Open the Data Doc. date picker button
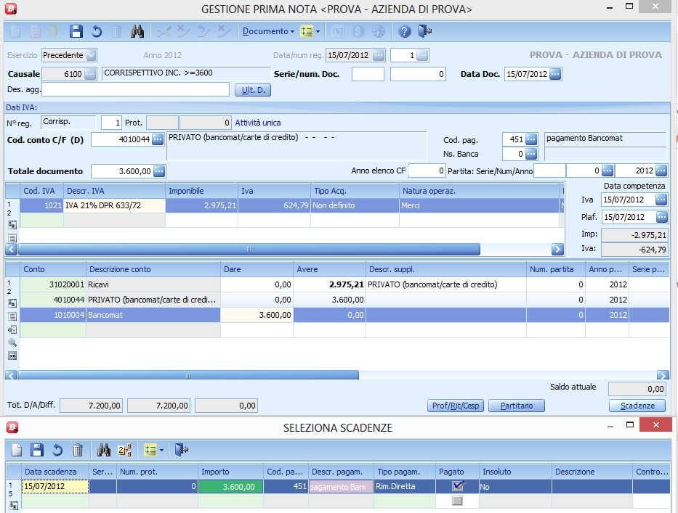Image resolution: width=678 pixels, height=513 pixels. coord(555,74)
